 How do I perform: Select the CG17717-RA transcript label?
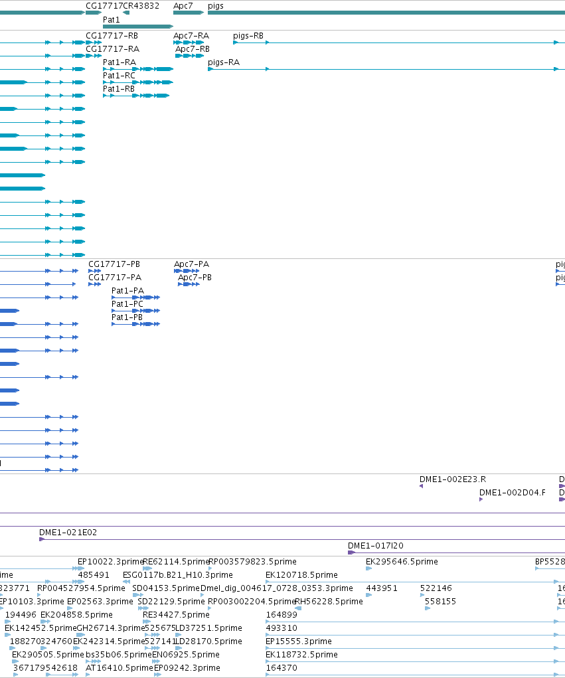[x=112, y=49]
